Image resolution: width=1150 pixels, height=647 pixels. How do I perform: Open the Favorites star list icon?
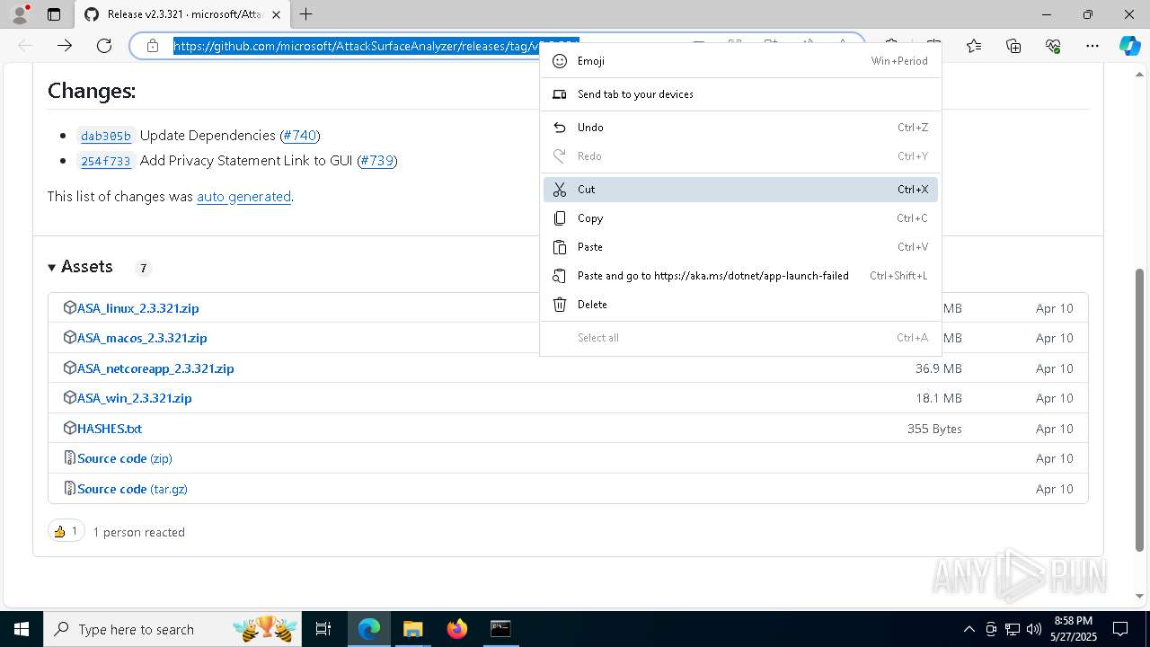974,46
